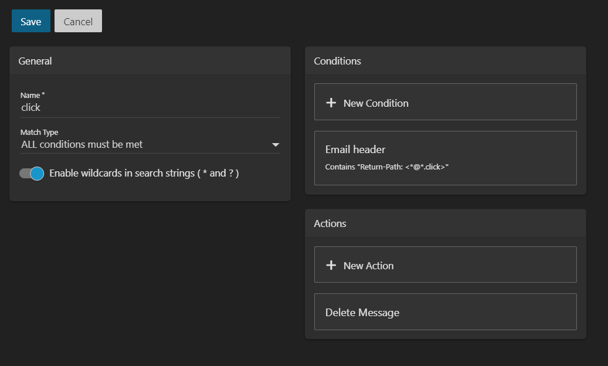Click the Contains Return-Path condition text

386,167
